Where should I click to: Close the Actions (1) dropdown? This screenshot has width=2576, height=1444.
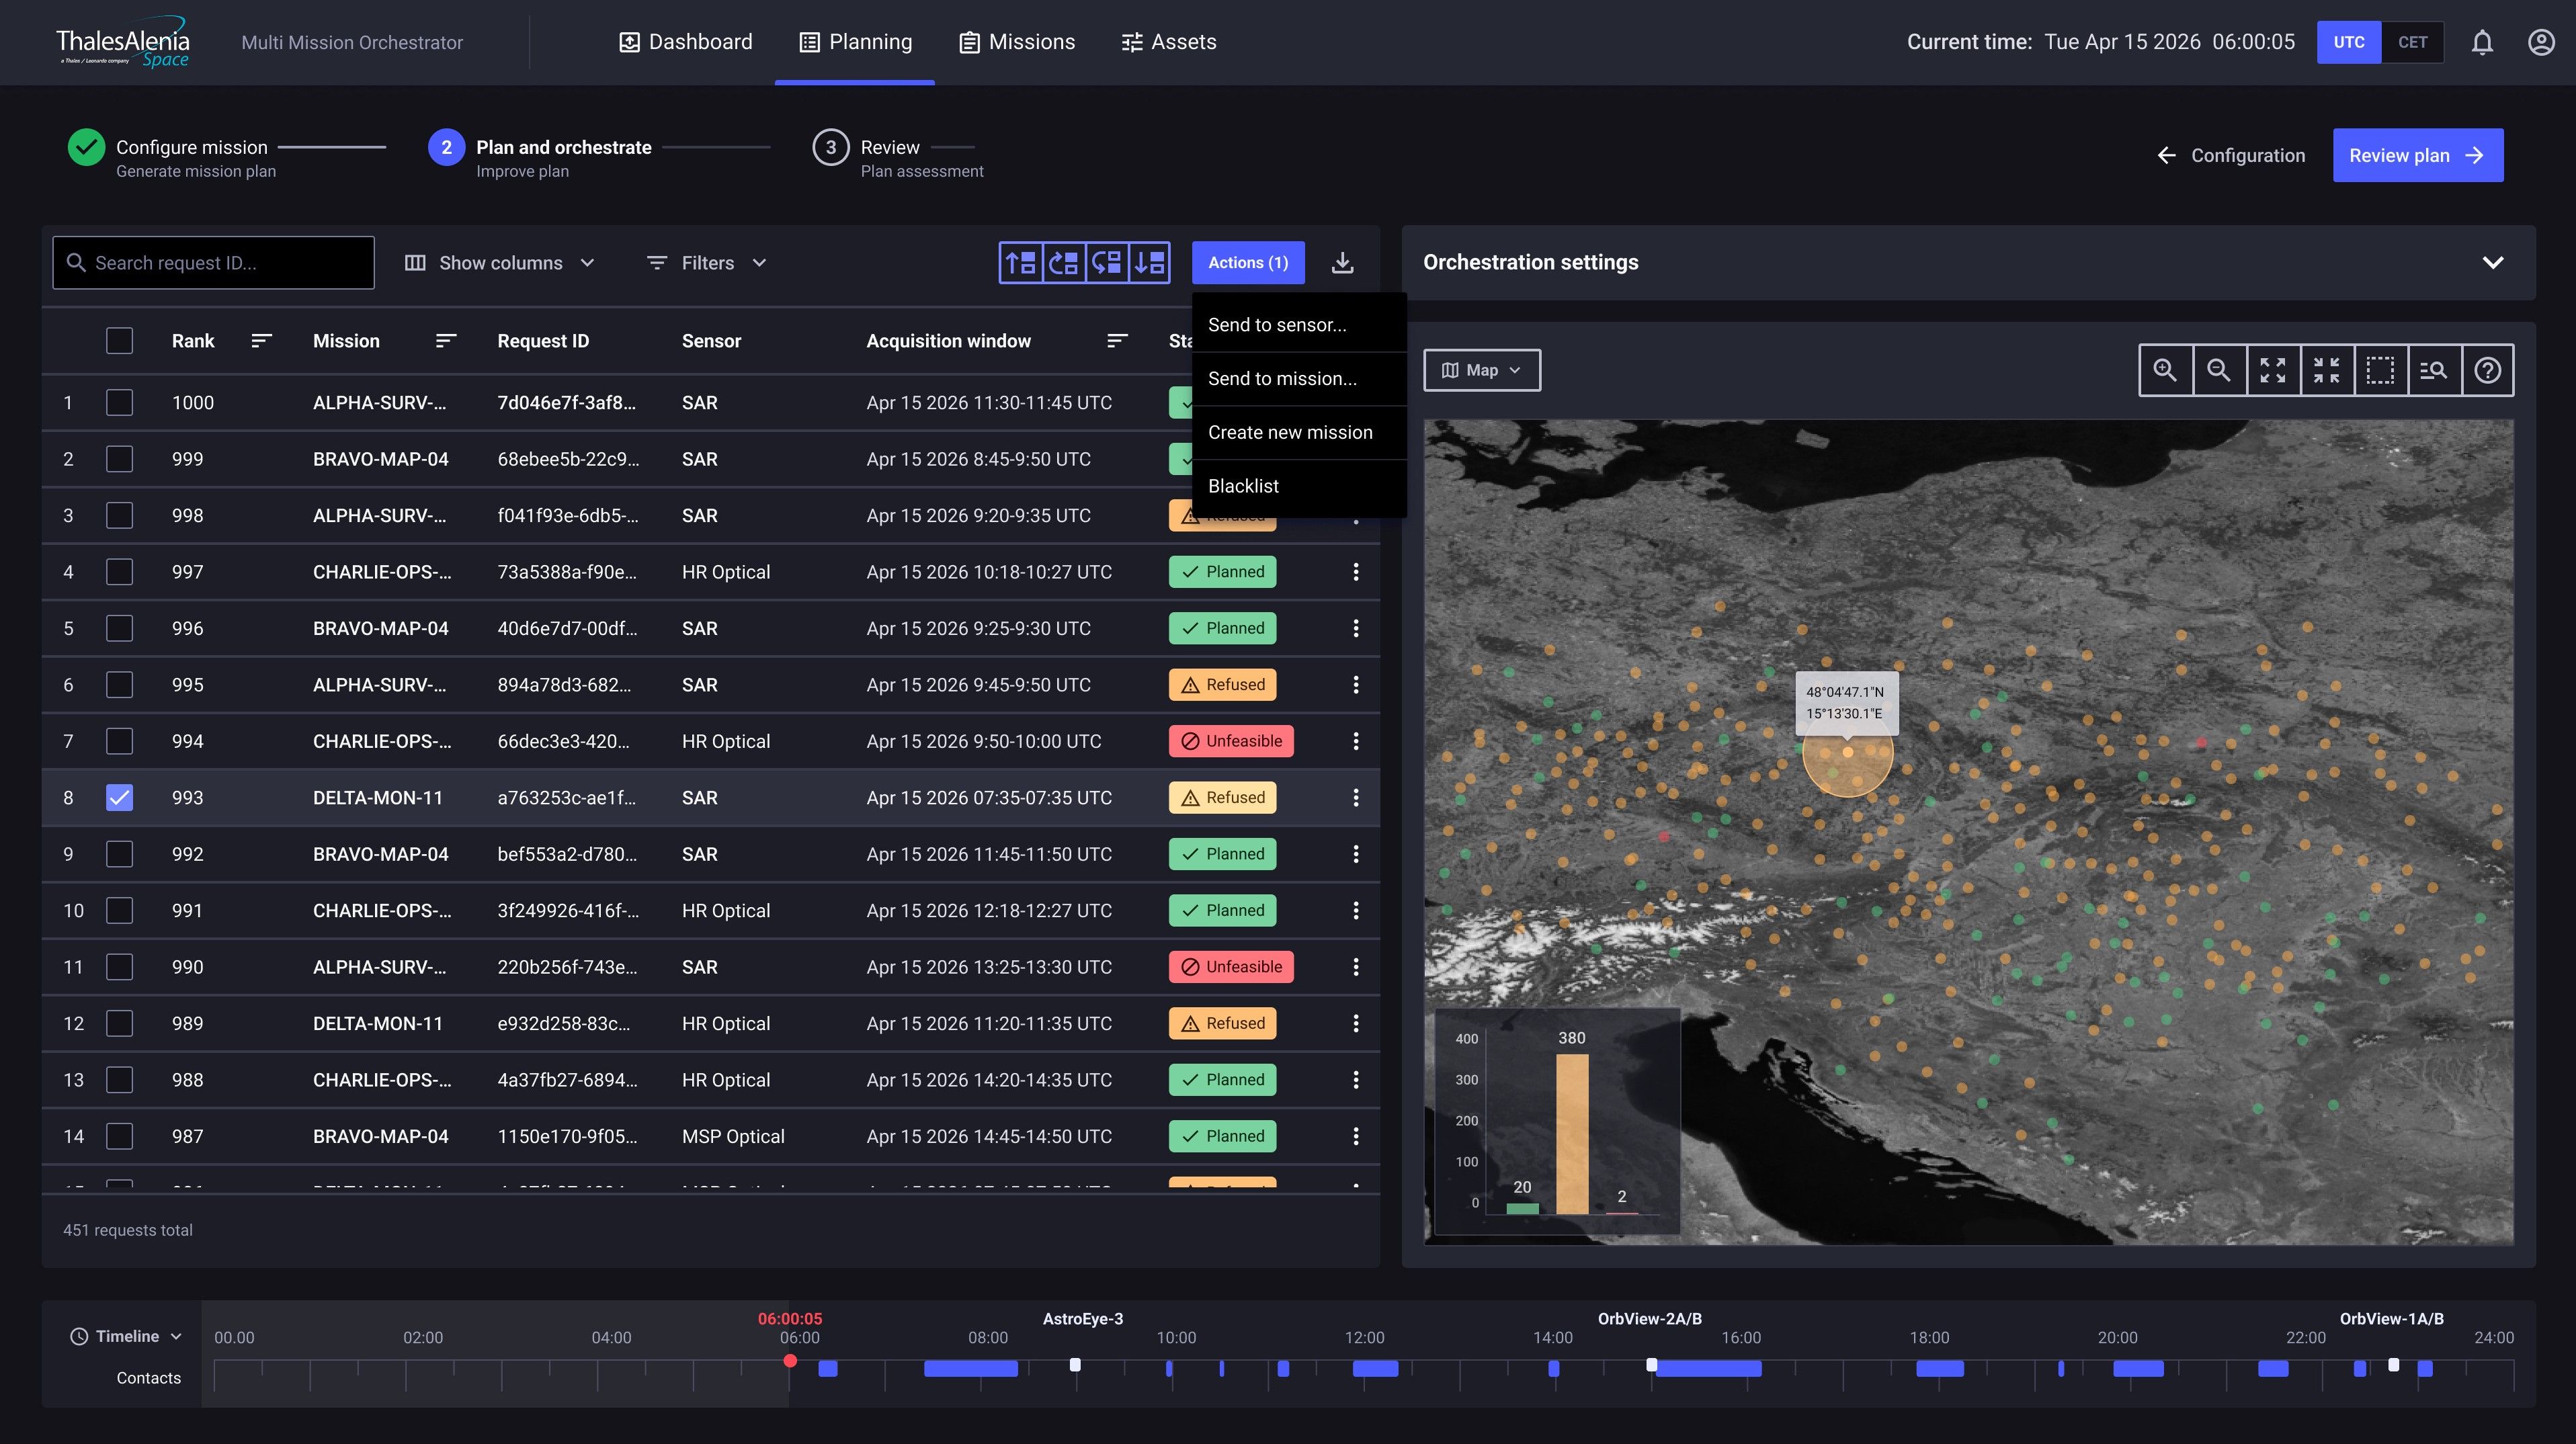pos(1248,262)
